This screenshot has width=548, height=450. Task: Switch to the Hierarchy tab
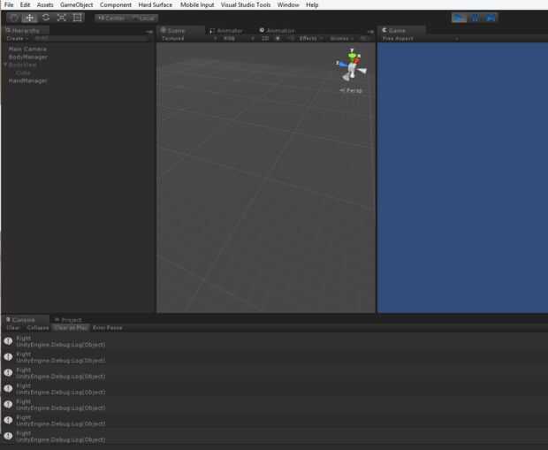[26, 30]
